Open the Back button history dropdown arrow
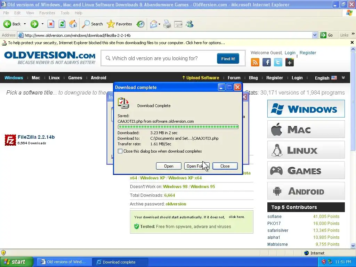 25,24
